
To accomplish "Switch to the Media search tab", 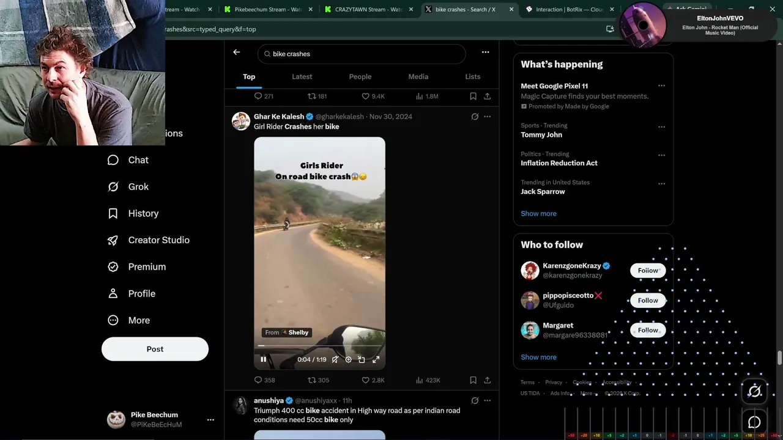I will pyautogui.click(x=418, y=76).
